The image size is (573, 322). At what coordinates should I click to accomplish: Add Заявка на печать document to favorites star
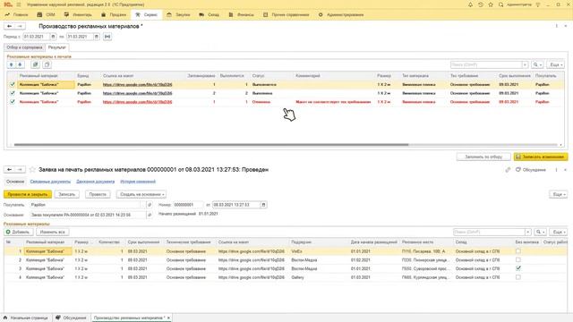(32, 169)
